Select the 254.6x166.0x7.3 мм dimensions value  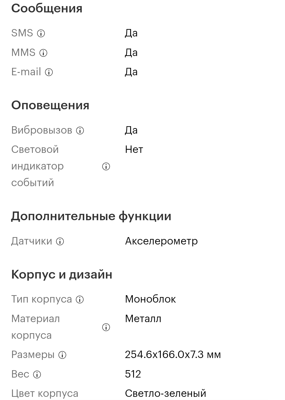(173, 355)
